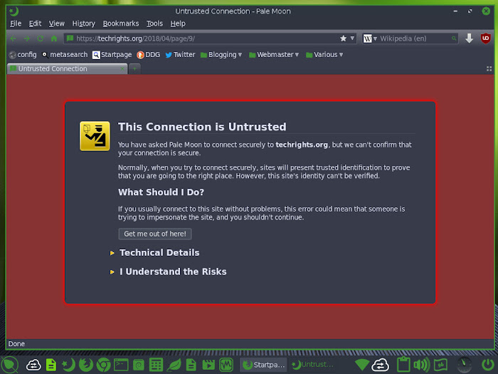498x374 pixels.
Task: Open the volume speaker tray icon
Action: pos(422,365)
